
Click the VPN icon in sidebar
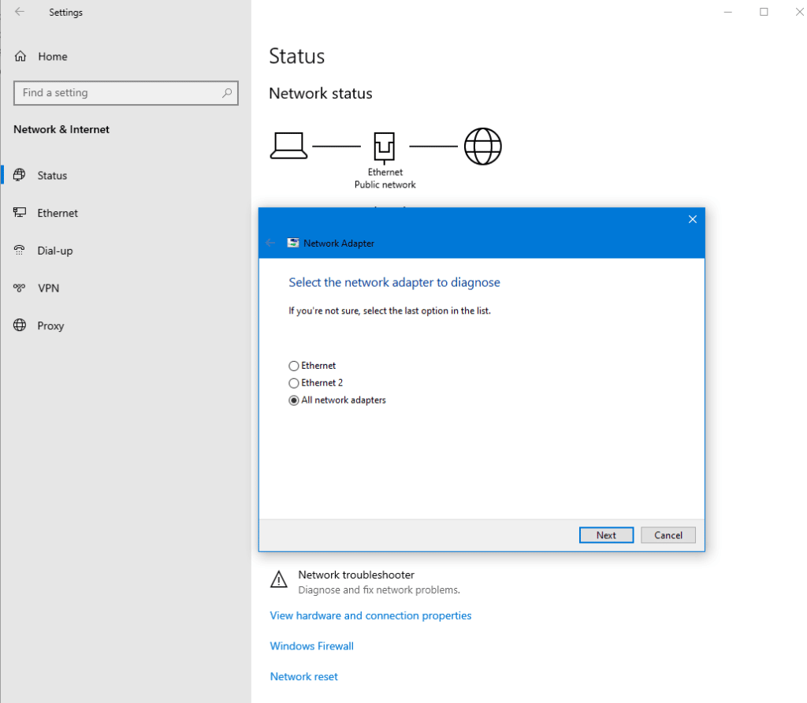[20, 288]
